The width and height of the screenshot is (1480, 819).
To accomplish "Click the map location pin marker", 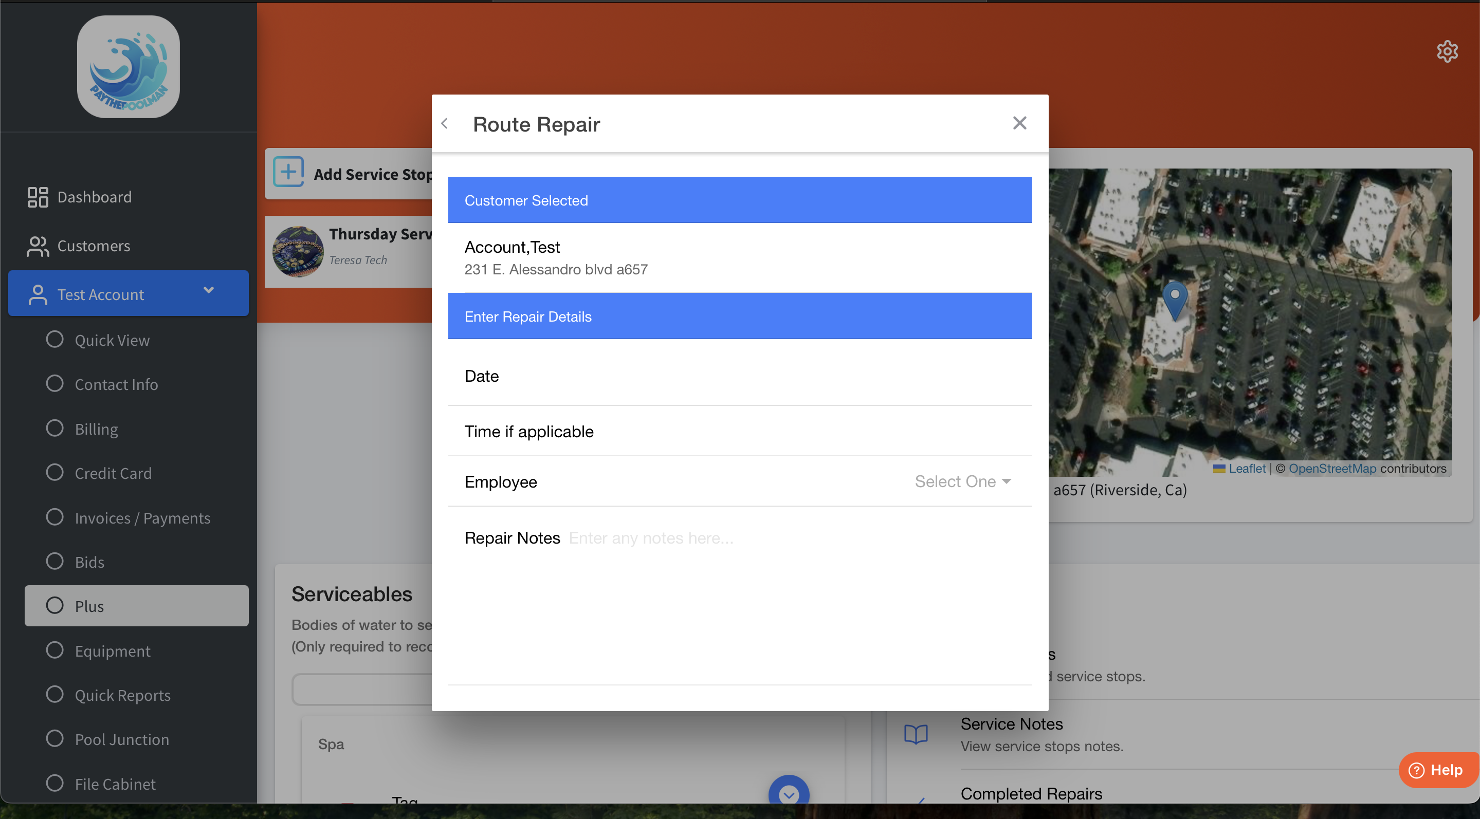I will pyautogui.click(x=1174, y=299).
